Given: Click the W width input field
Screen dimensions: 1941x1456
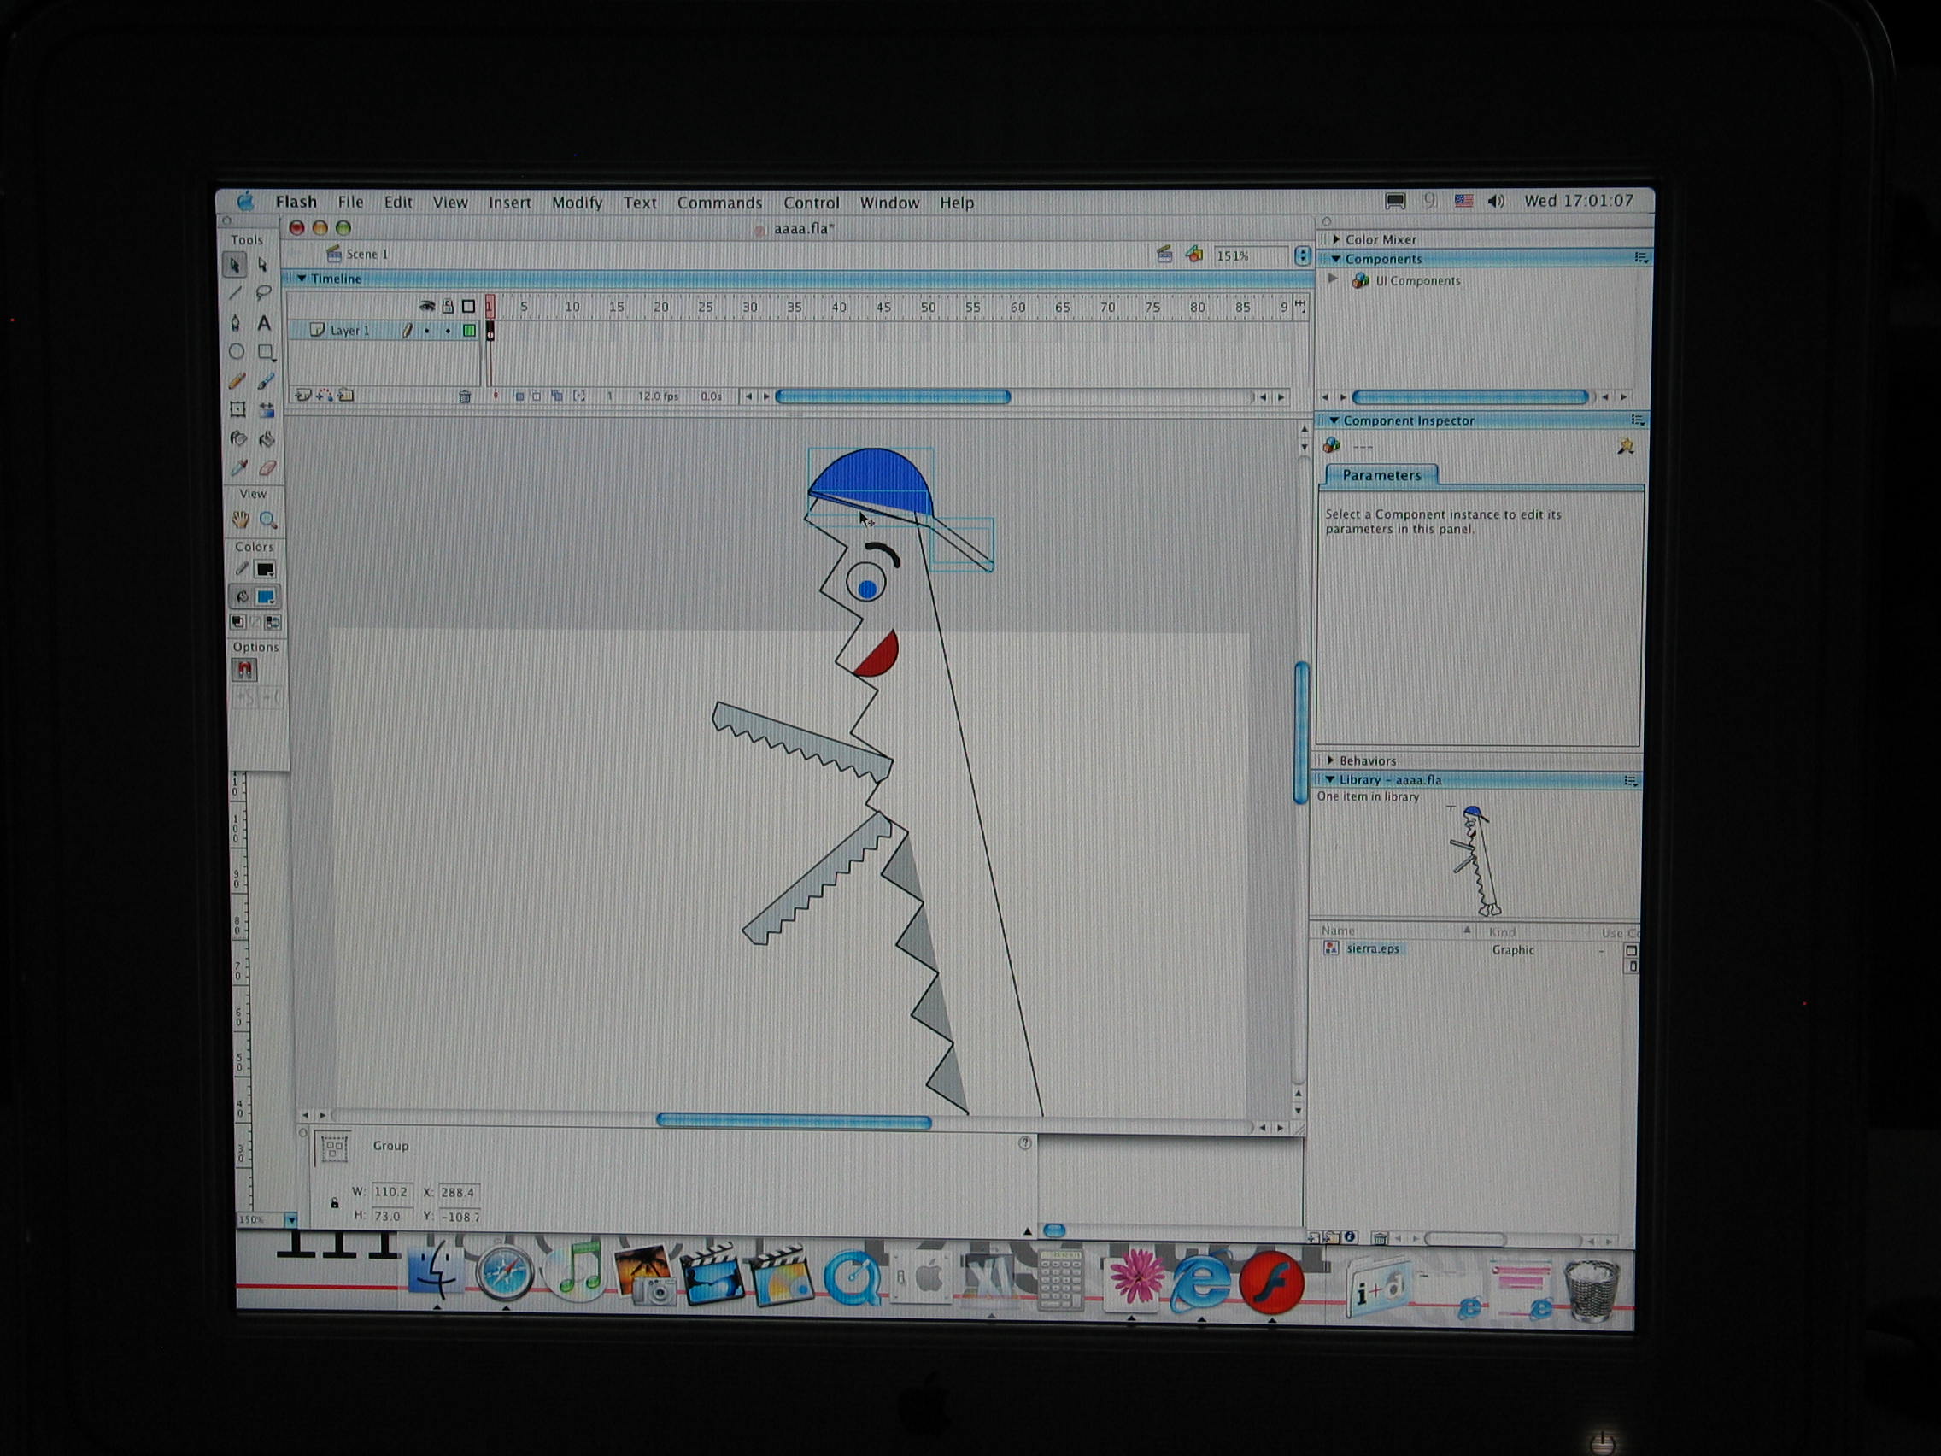Looking at the screenshot, I should 391,1192.
